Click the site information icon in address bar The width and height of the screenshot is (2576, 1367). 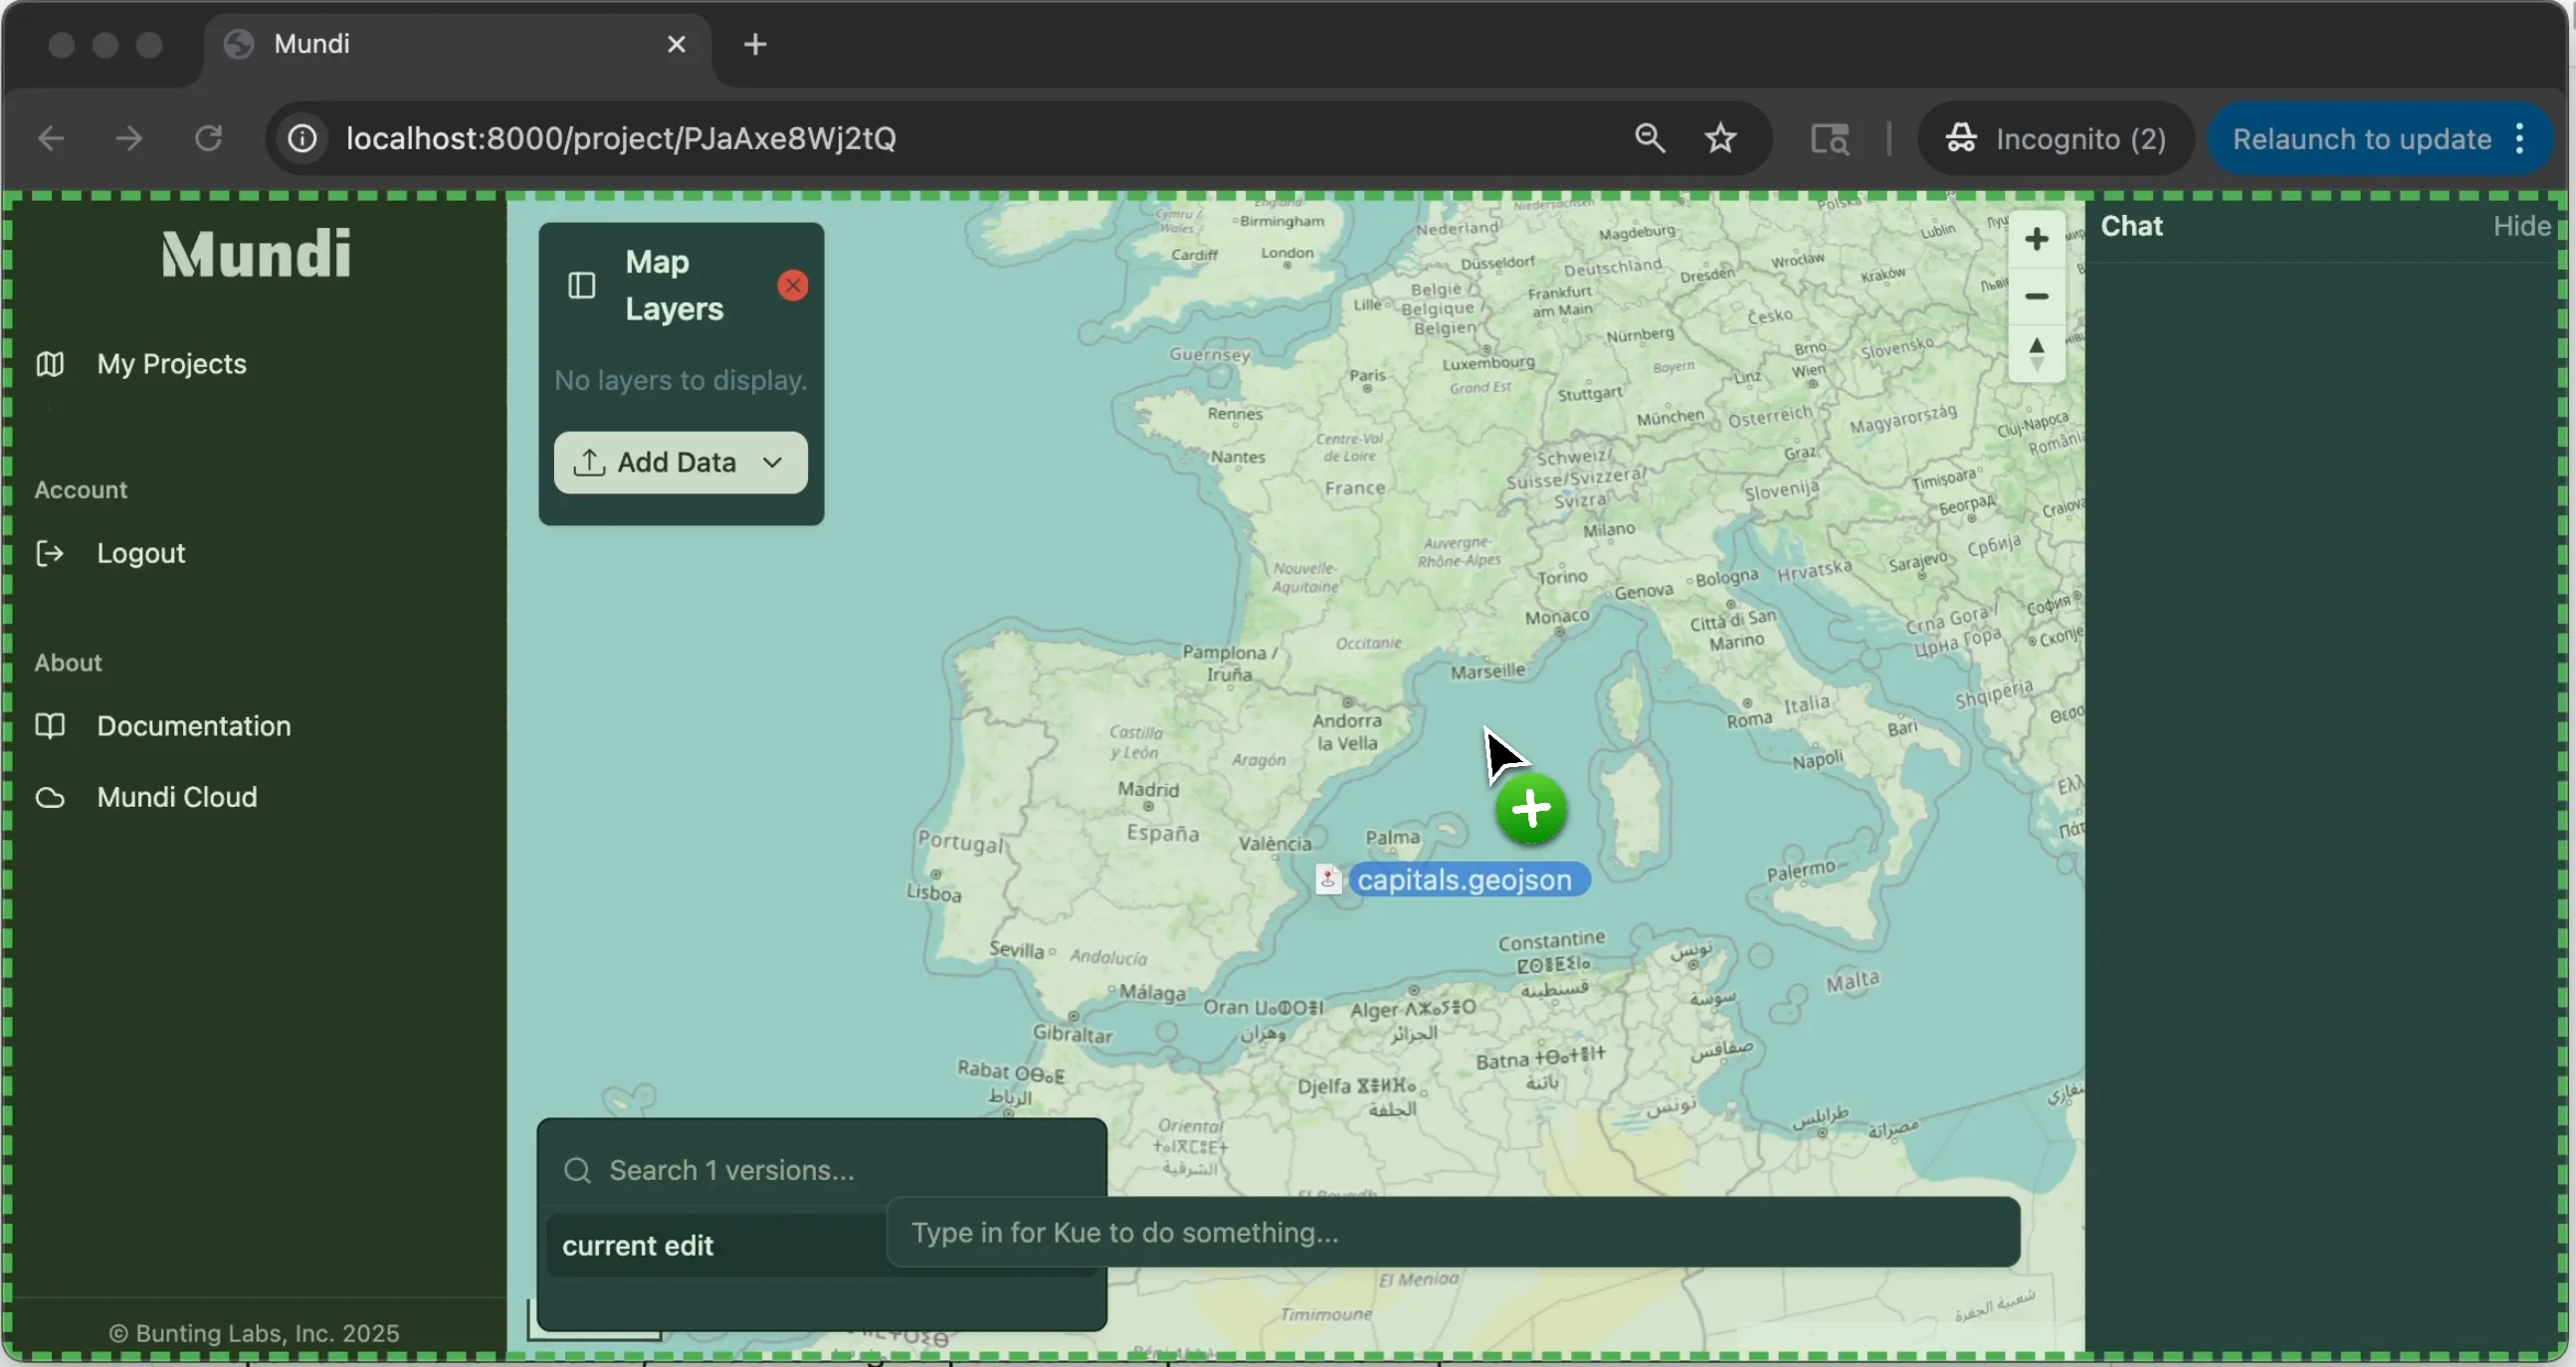tap(302, 138)
